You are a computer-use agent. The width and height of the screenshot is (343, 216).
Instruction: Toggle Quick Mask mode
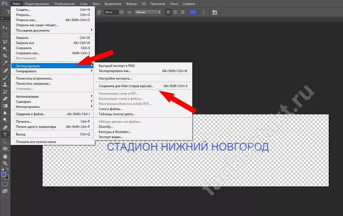[5, 184]
